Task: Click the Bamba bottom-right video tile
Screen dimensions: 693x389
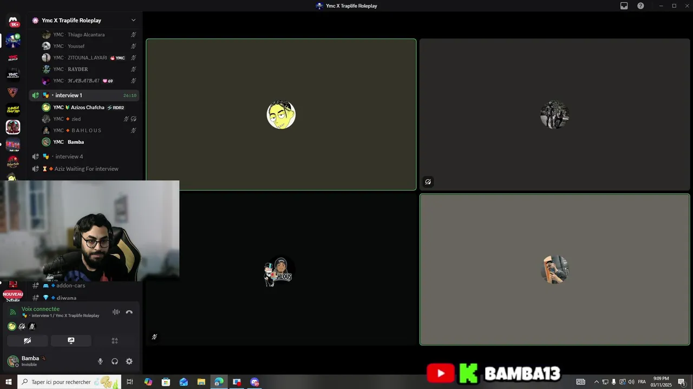Action: coord(554,269)
